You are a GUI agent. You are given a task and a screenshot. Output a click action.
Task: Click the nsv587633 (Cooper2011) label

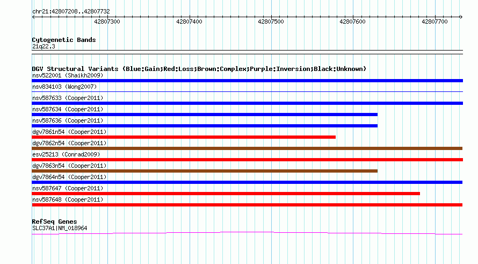pos(68,98)
